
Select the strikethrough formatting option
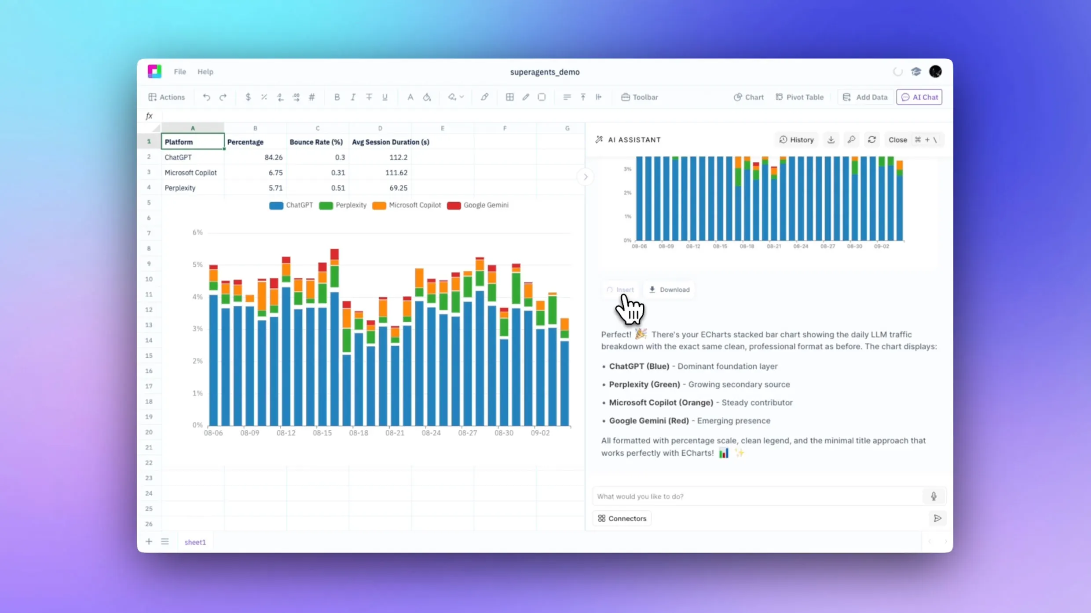tap(369, 97)
